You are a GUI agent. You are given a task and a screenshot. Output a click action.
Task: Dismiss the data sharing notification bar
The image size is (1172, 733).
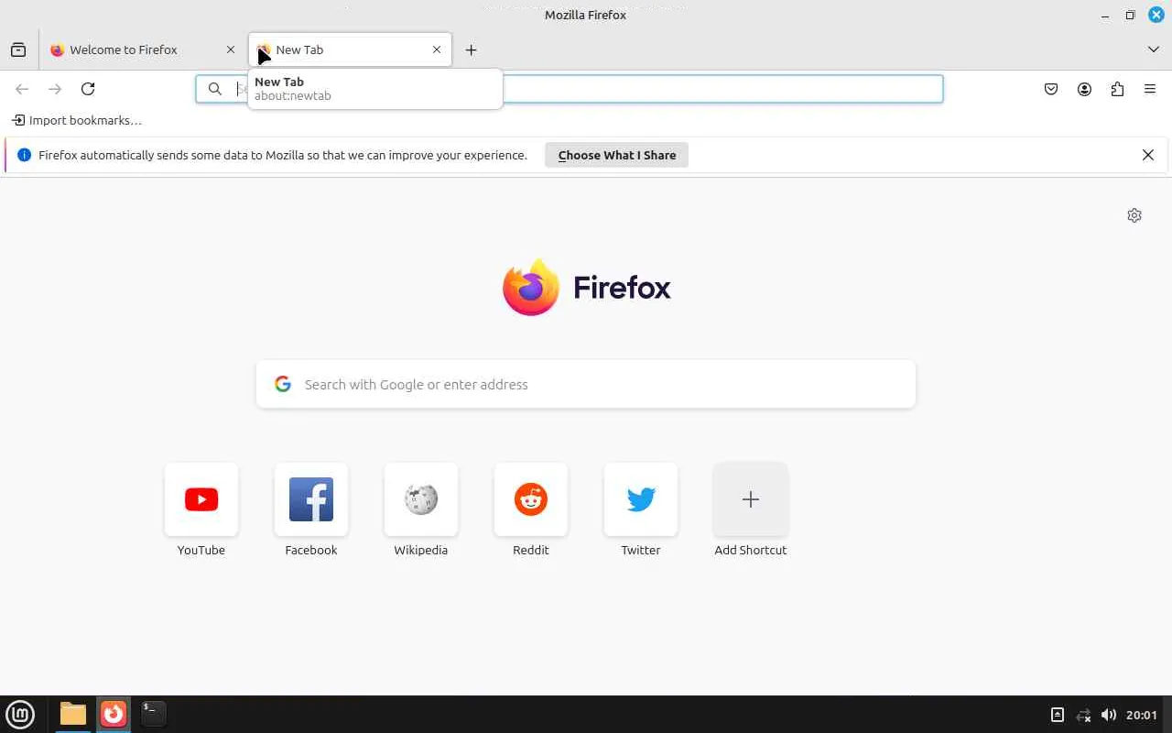(x=1148, y=155)
